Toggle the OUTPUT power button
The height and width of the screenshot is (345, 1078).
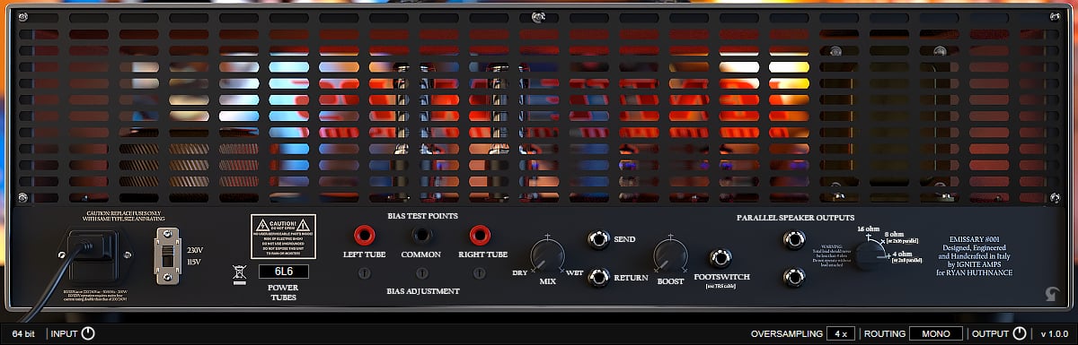1019,333
